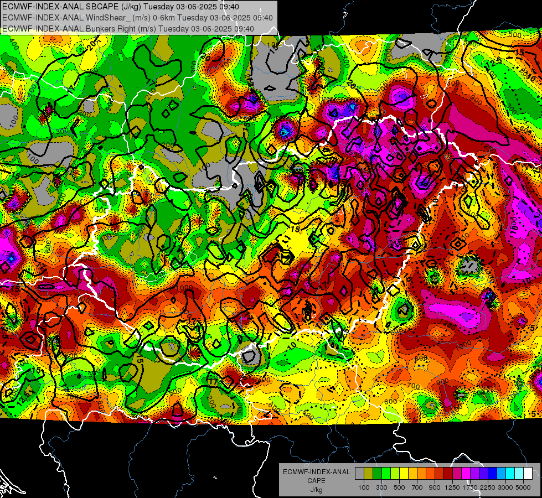
Task: Click the olive swatch in the CAPE legend
Action: click(x=369, y=473)
